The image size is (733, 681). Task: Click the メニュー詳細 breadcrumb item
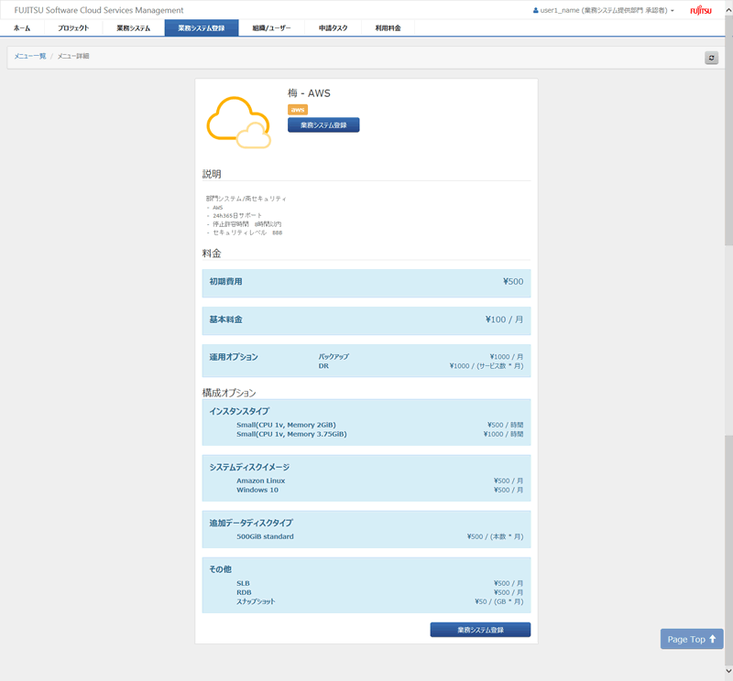tap(73, 57)
